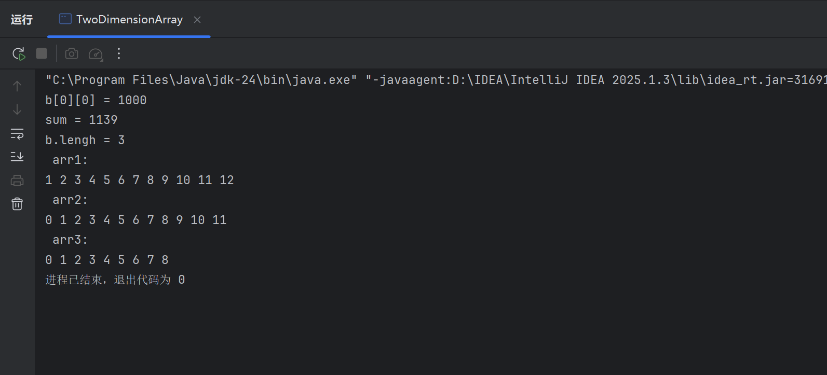Click the 'b.lengh = 3' output line
827x375 pixels.
pos(85,140)
